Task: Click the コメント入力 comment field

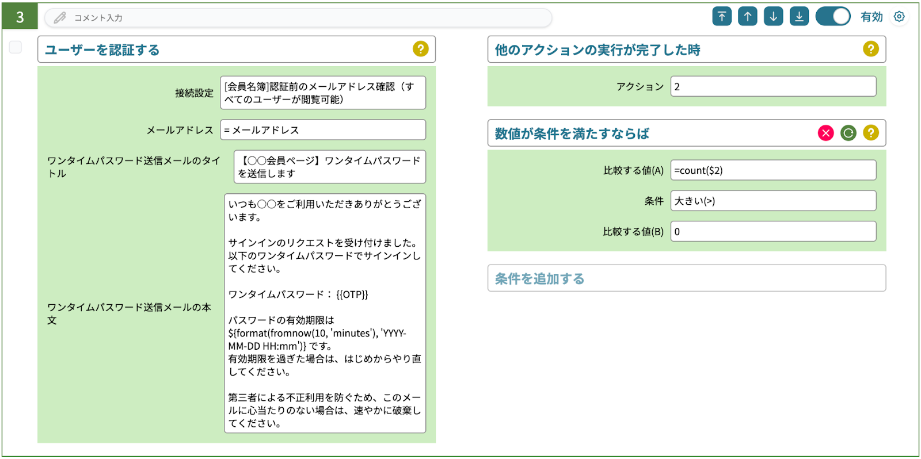Action: click(x=298, y=18)
